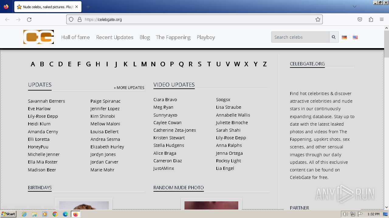Reload the current page
Viewport: 389px width, 218px height.
29,19
